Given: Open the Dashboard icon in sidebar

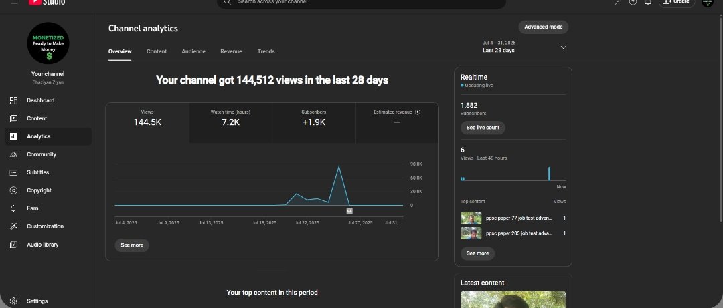Looking at the screenshot, I should point(13,100).
